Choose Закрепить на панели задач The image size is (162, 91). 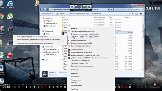[x=80, y=61]
